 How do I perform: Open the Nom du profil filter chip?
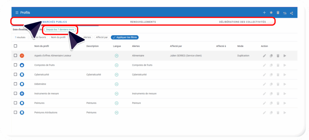58,37
